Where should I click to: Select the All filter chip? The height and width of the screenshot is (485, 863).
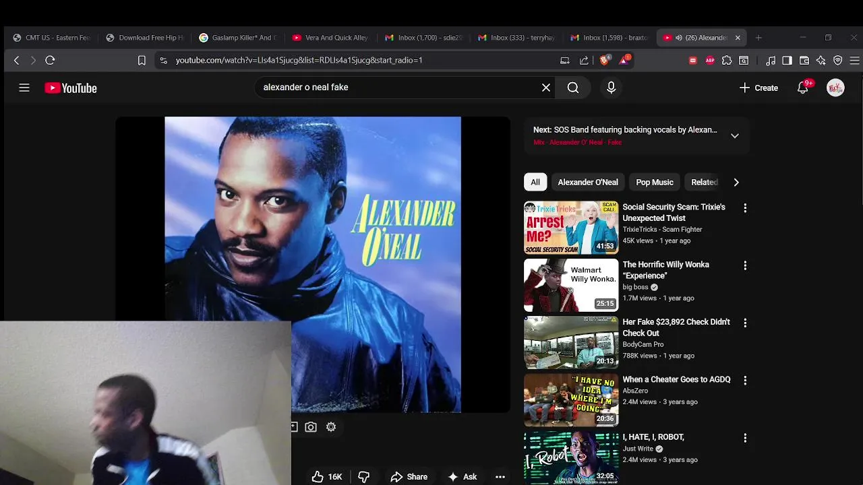(x=535, y=182)
